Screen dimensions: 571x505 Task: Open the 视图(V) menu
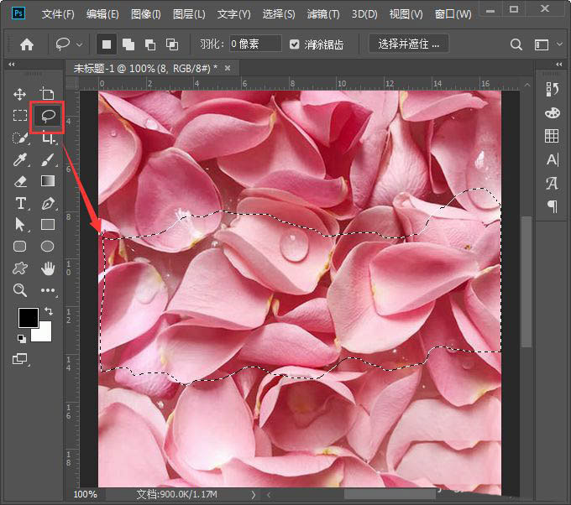point(406,14)
